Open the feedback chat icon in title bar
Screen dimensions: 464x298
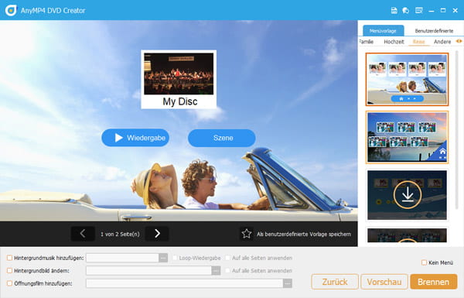coord(406,11)
